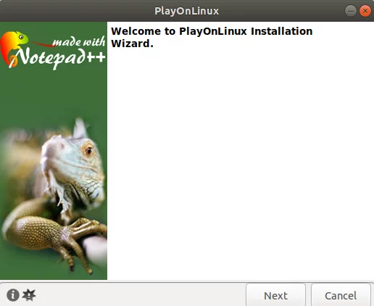Select the Welcome to PlayOnLinux heading
The image size is (374, 306).
coord(212,38)
